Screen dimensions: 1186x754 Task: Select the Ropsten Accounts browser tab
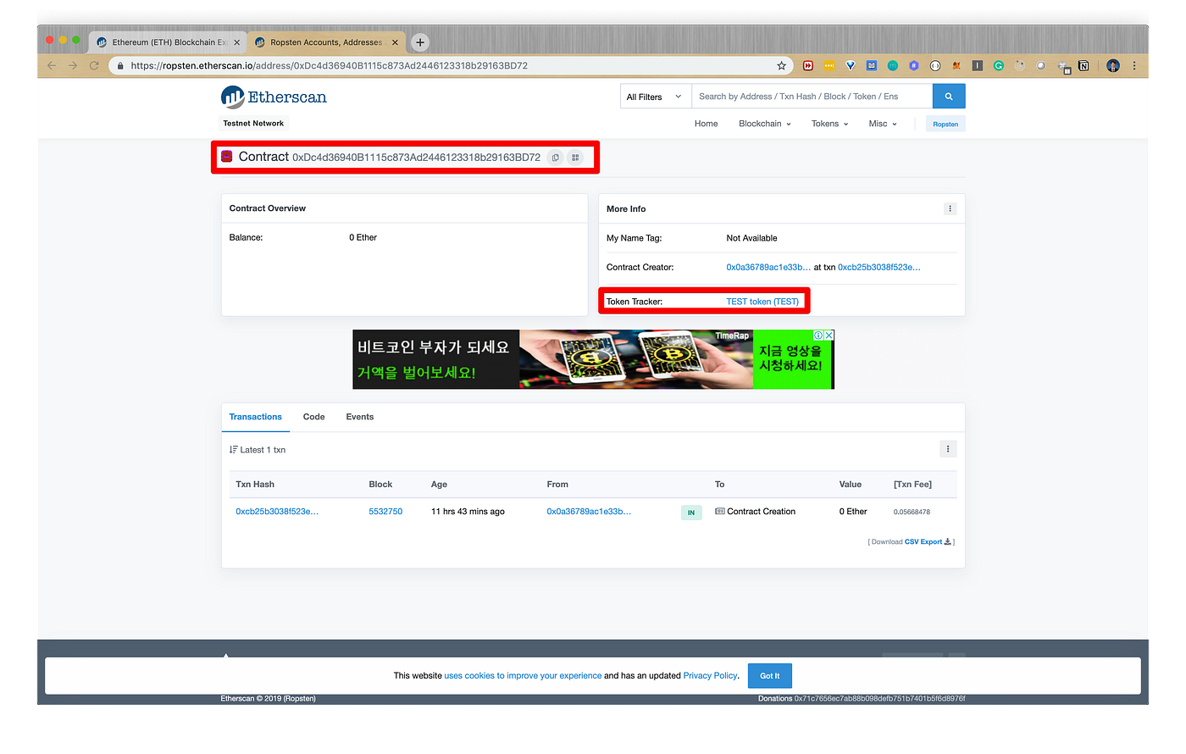pos(325,42)
